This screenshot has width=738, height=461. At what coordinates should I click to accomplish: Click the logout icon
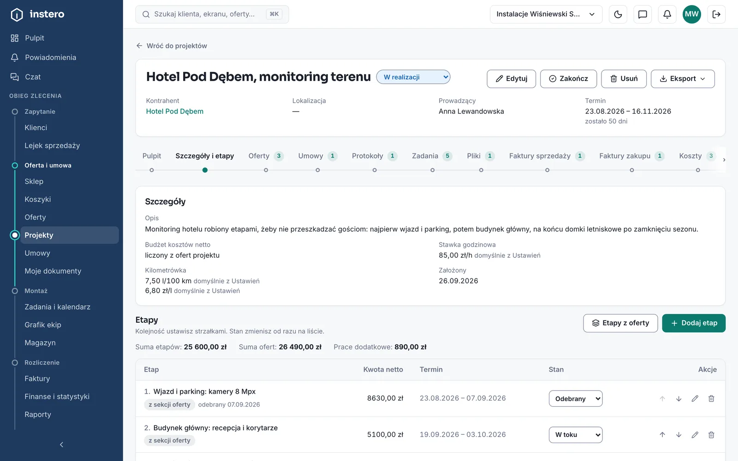716,14
